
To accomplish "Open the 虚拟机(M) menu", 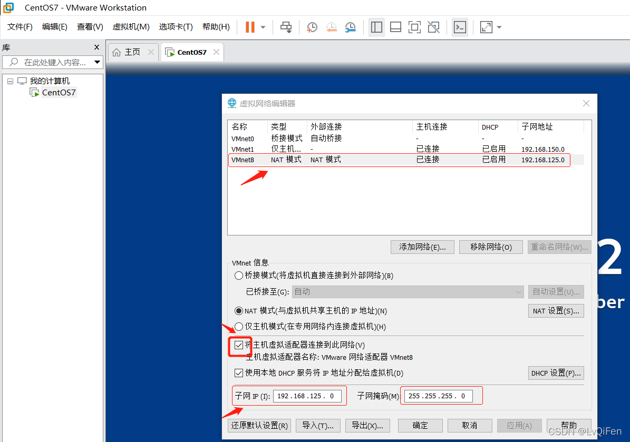I will pos(130,26).
